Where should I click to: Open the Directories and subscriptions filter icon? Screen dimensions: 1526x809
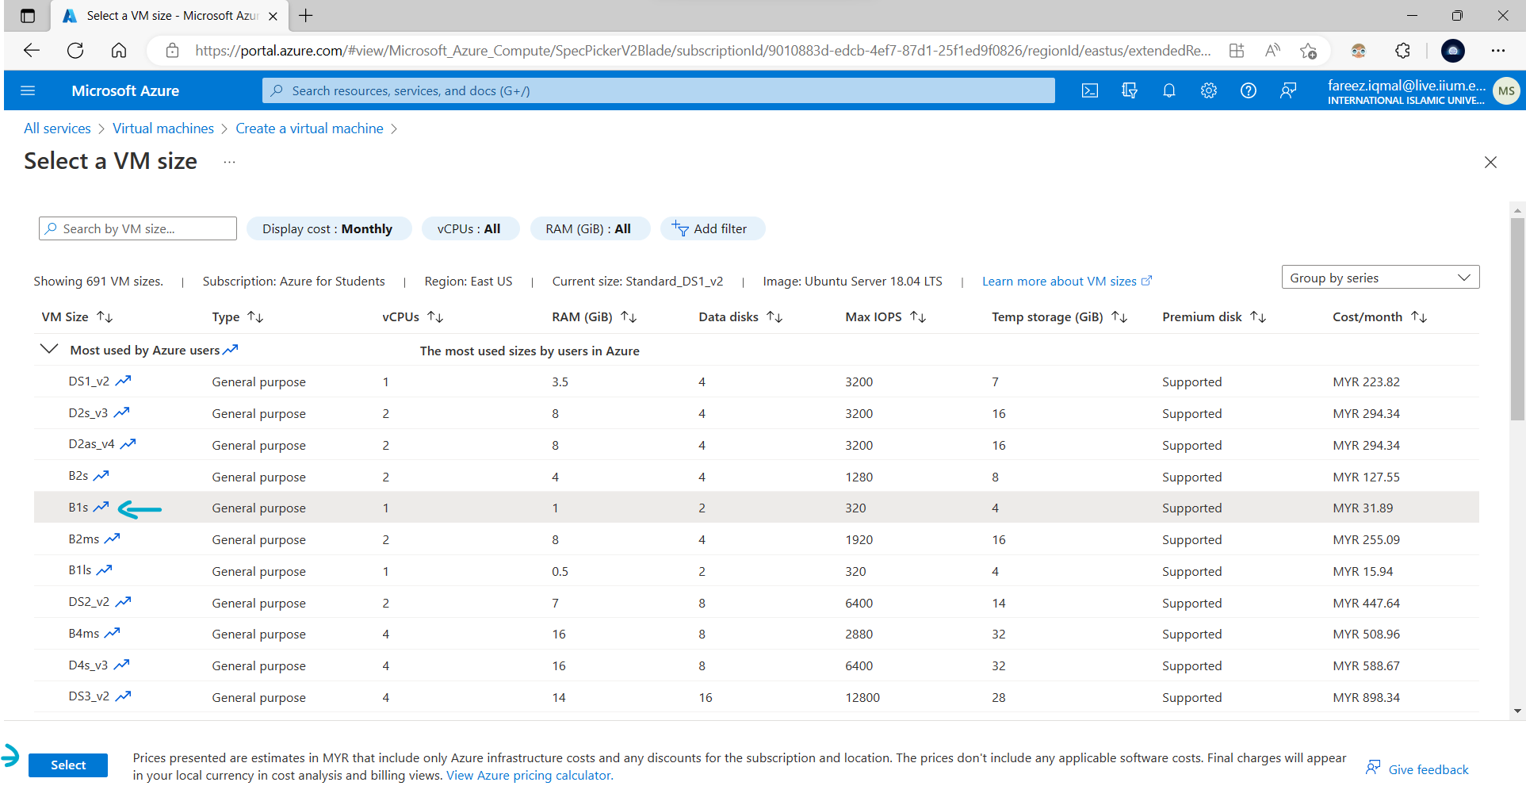click(x=1130, y=90)
